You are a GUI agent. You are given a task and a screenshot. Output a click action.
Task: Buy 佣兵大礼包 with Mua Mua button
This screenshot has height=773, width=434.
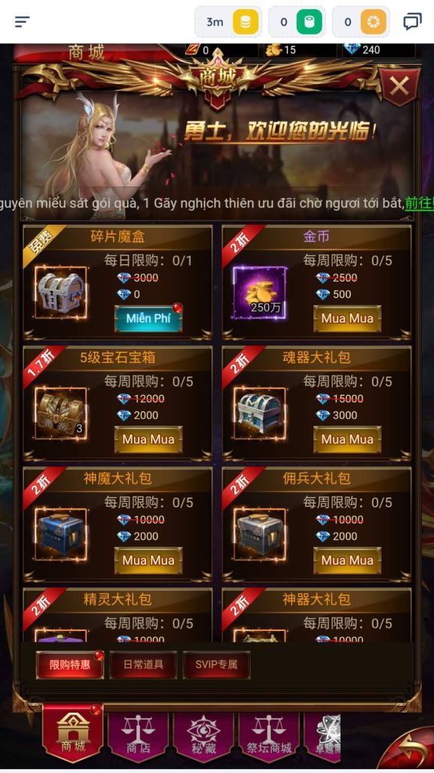pos(347,561)
